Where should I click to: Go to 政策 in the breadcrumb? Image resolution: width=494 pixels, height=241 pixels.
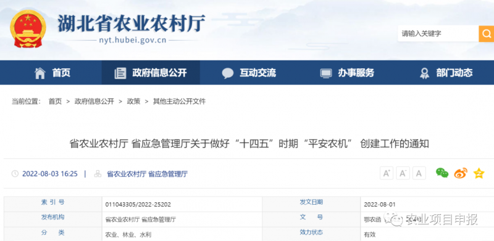point(133,101)
